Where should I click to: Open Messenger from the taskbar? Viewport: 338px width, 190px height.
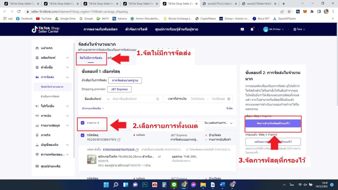193,185
